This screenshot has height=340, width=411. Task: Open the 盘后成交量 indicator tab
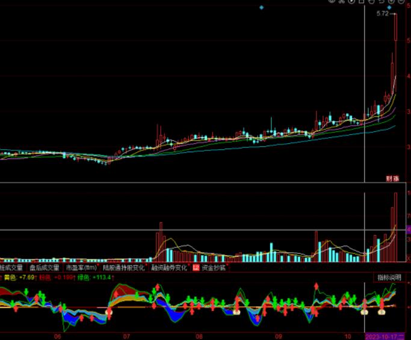45,267
